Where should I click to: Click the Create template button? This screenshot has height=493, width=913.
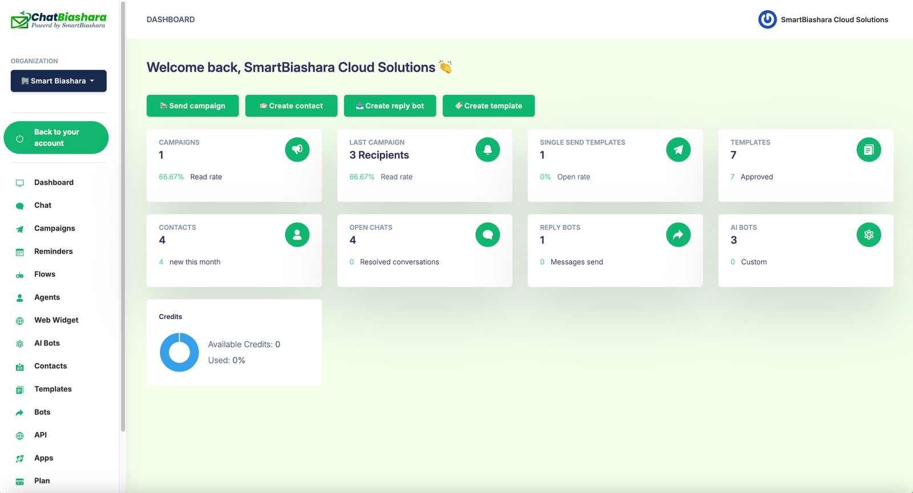click(x=488, y=106)
